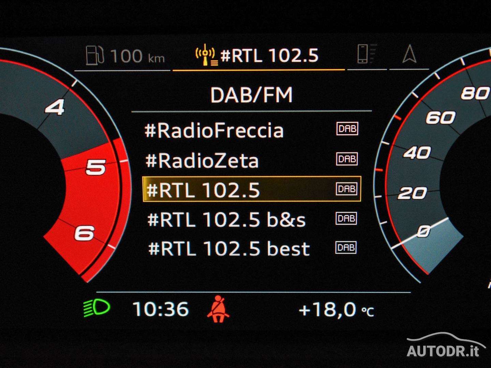Screen dimensions: 491x368
Task: Switch to the #RTL 102.5 b&s station
Action: pos(226,219)
